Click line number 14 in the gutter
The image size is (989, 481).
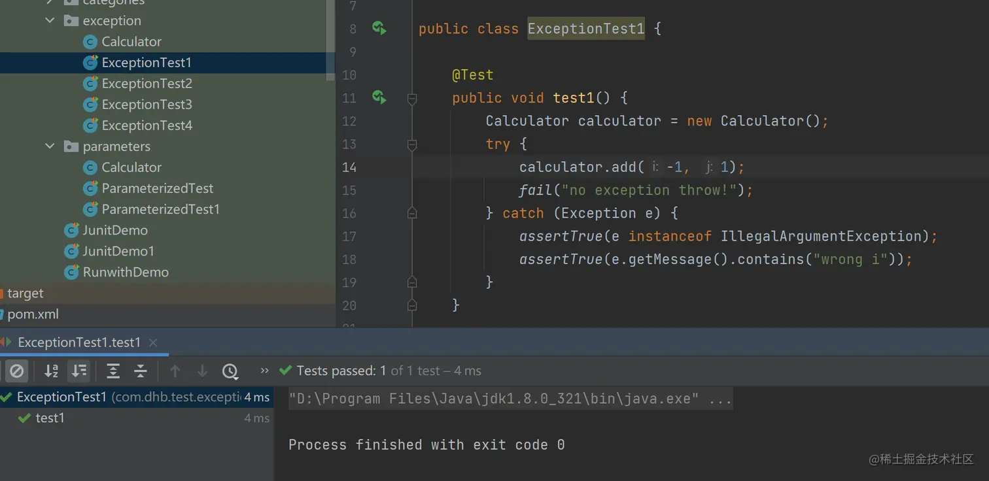point(349,167)
